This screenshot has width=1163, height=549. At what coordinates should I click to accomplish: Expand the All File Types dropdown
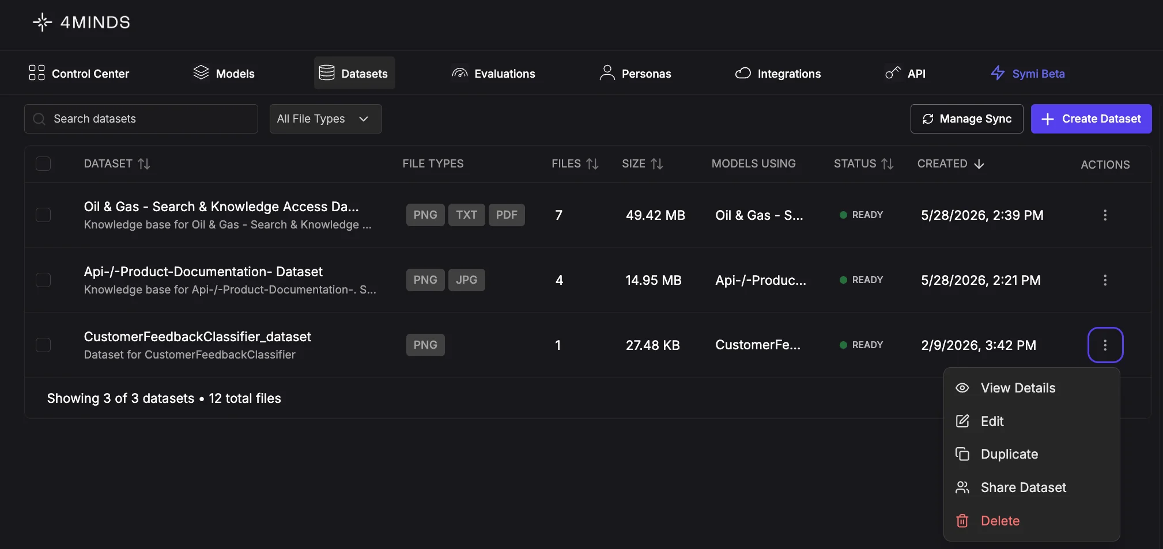[326, 119]
